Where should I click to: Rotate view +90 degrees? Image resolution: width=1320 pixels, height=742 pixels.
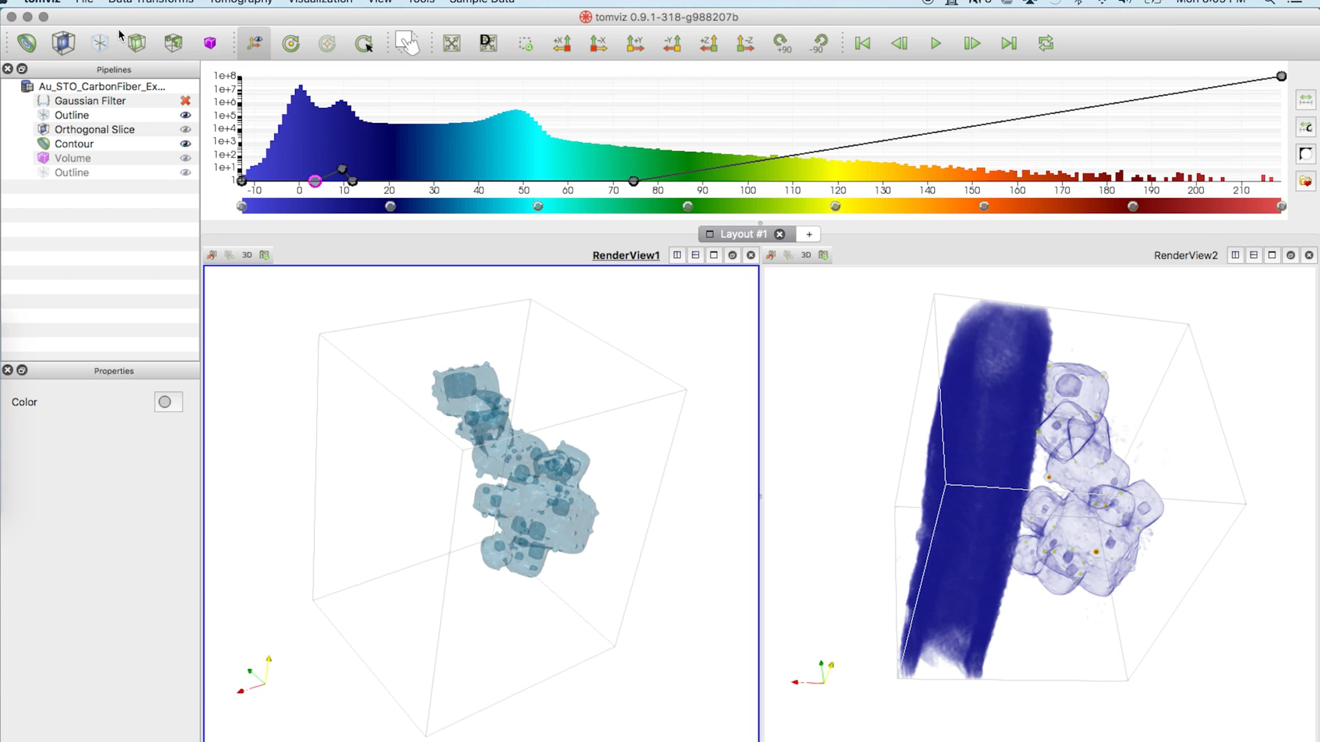coord(782,43)
